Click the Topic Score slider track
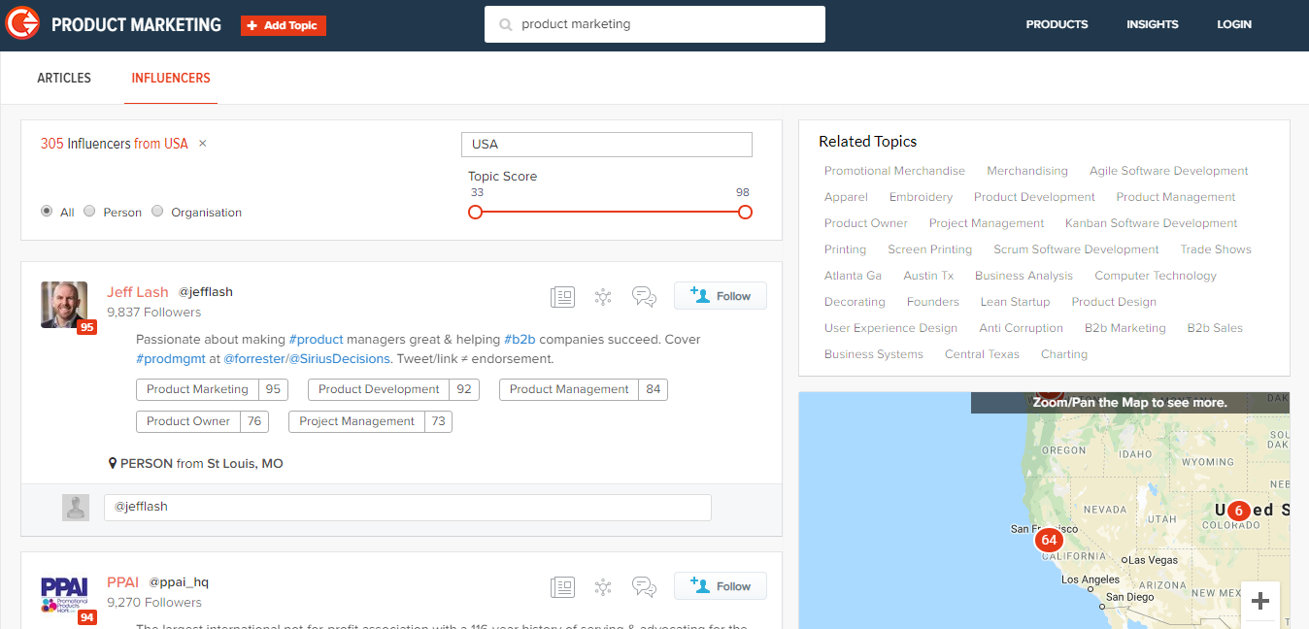Viewport: 1309px width, 629px height. 610,212
